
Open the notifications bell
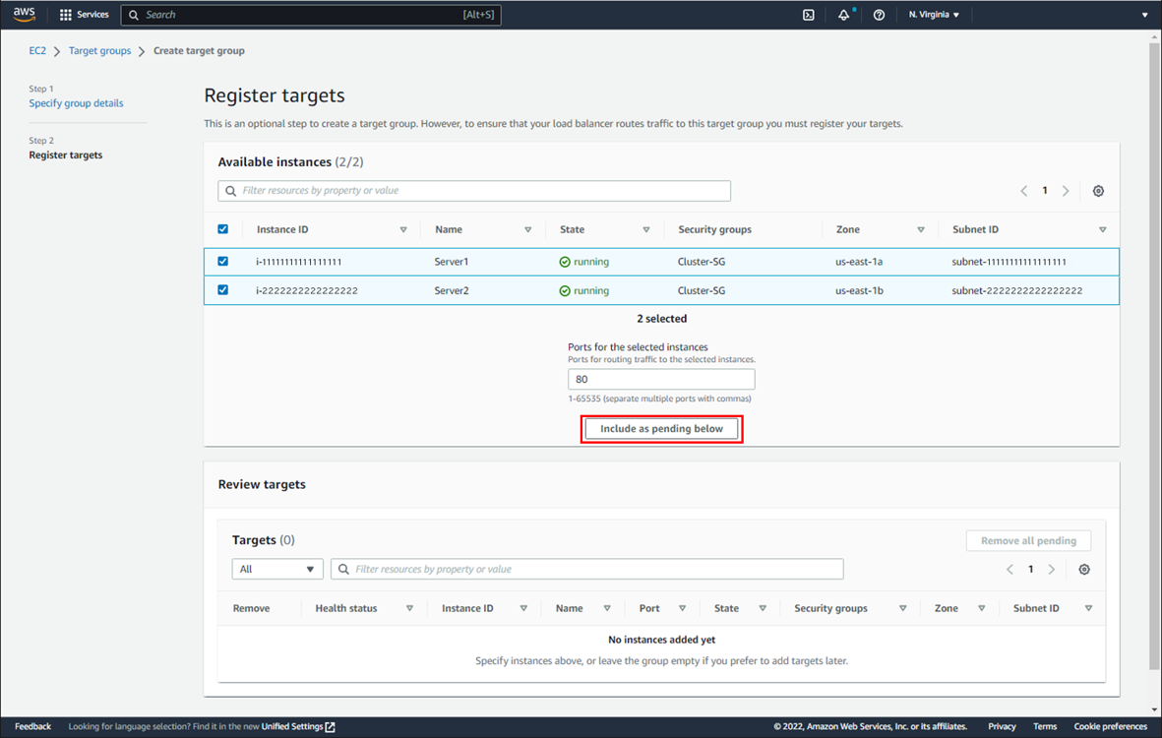pos(844,15)
